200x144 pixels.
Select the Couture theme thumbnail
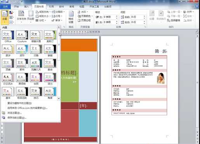(22, 35)
